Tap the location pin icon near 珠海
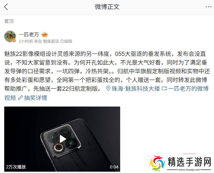Image resolution: width=214 pixels, height=173 pixels. pos(108,89)
